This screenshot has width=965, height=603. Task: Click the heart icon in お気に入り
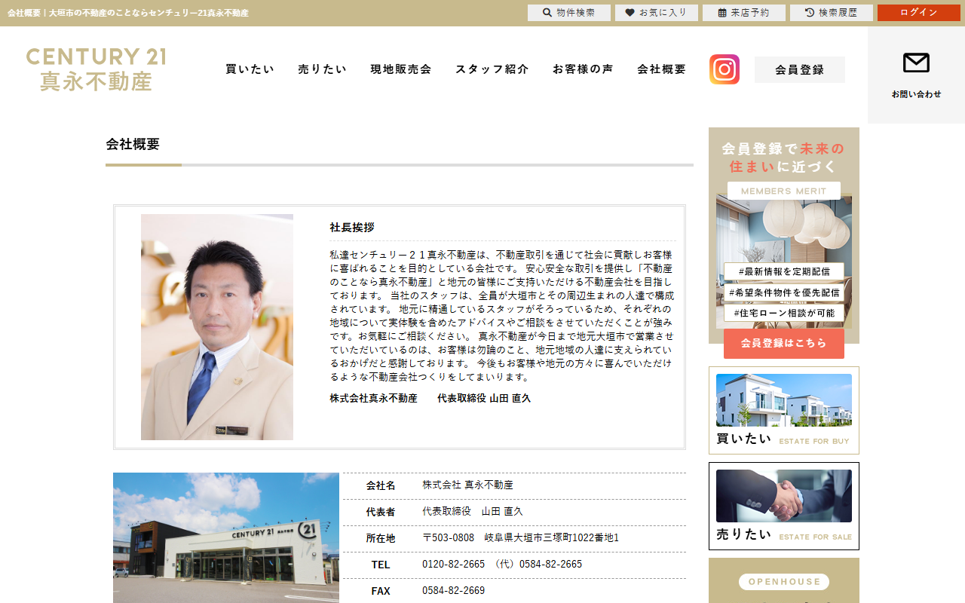point(630,13)
